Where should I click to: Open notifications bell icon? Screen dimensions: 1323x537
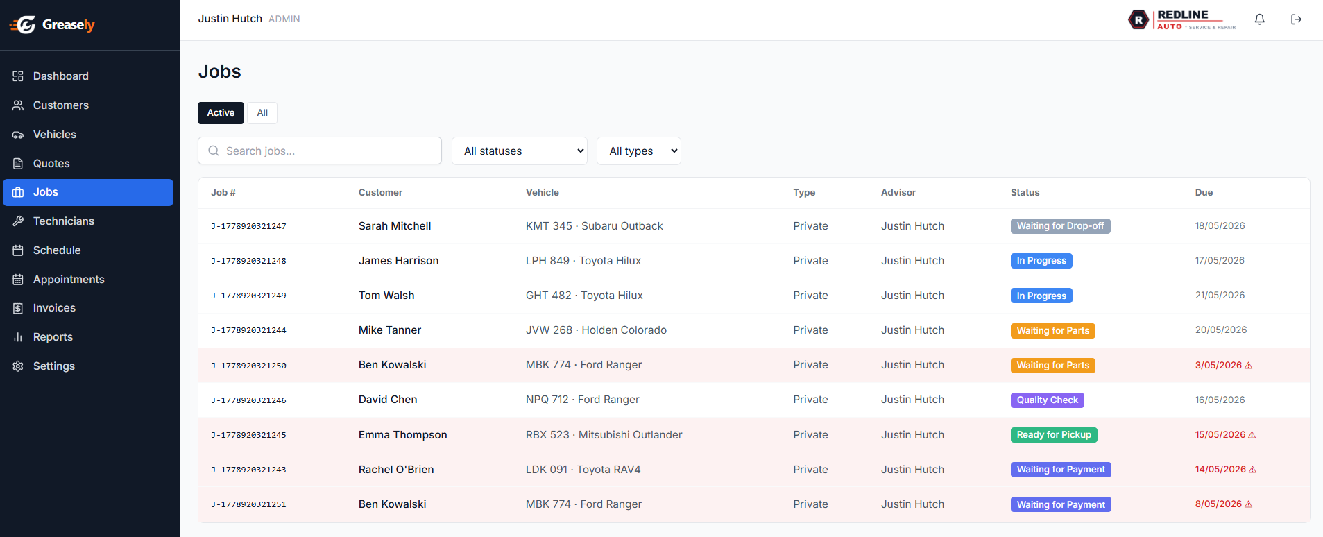(x=1260, y=19)
